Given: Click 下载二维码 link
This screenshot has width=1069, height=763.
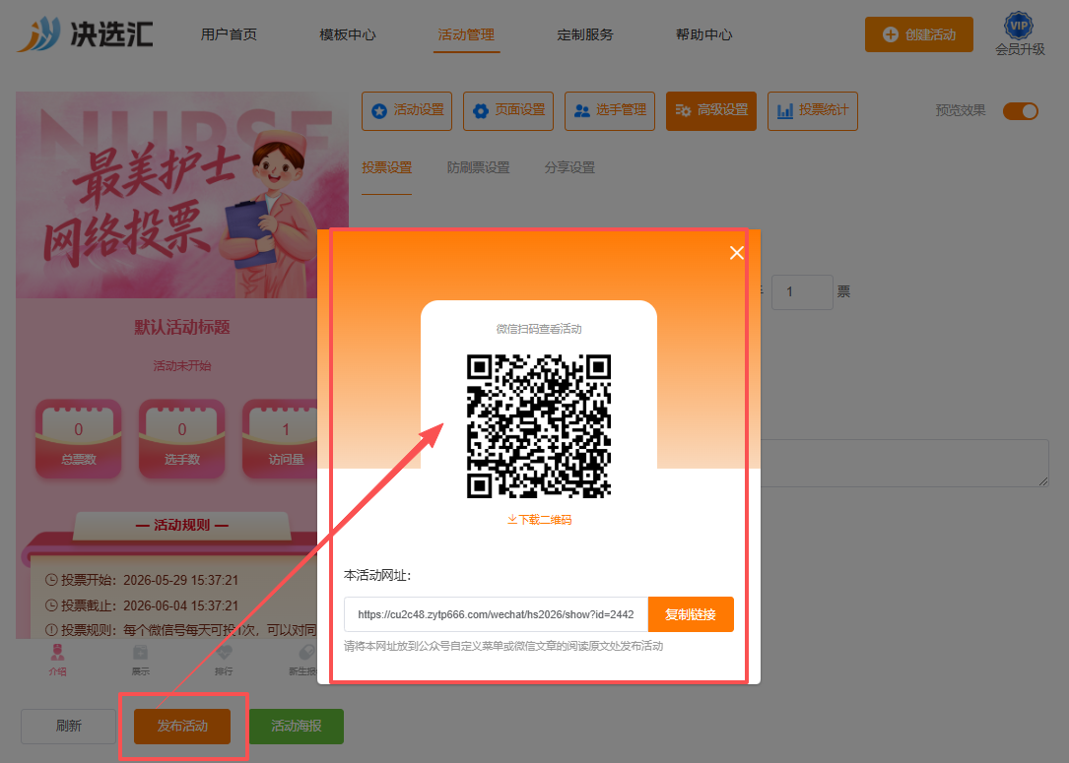Looking at the screenshot, I should [539, 520].
